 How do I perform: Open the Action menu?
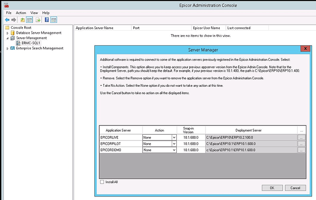click(x=21, y=13)
